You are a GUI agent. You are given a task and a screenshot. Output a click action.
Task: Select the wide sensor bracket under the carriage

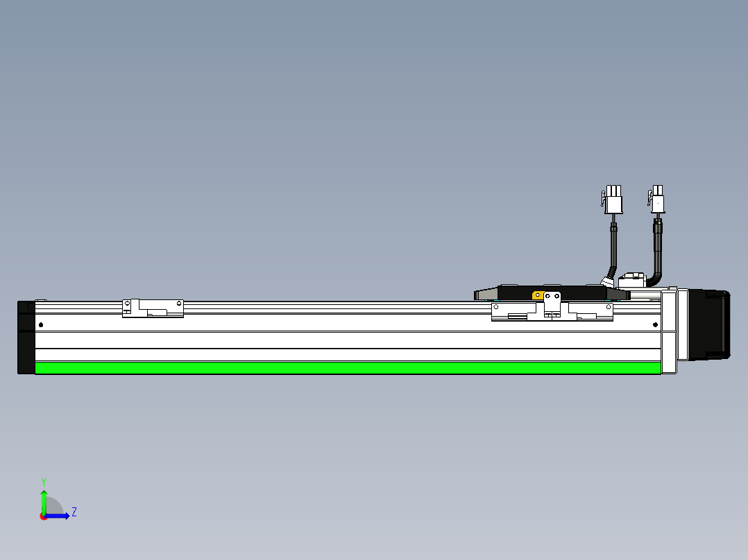click(x=552, y=312)
